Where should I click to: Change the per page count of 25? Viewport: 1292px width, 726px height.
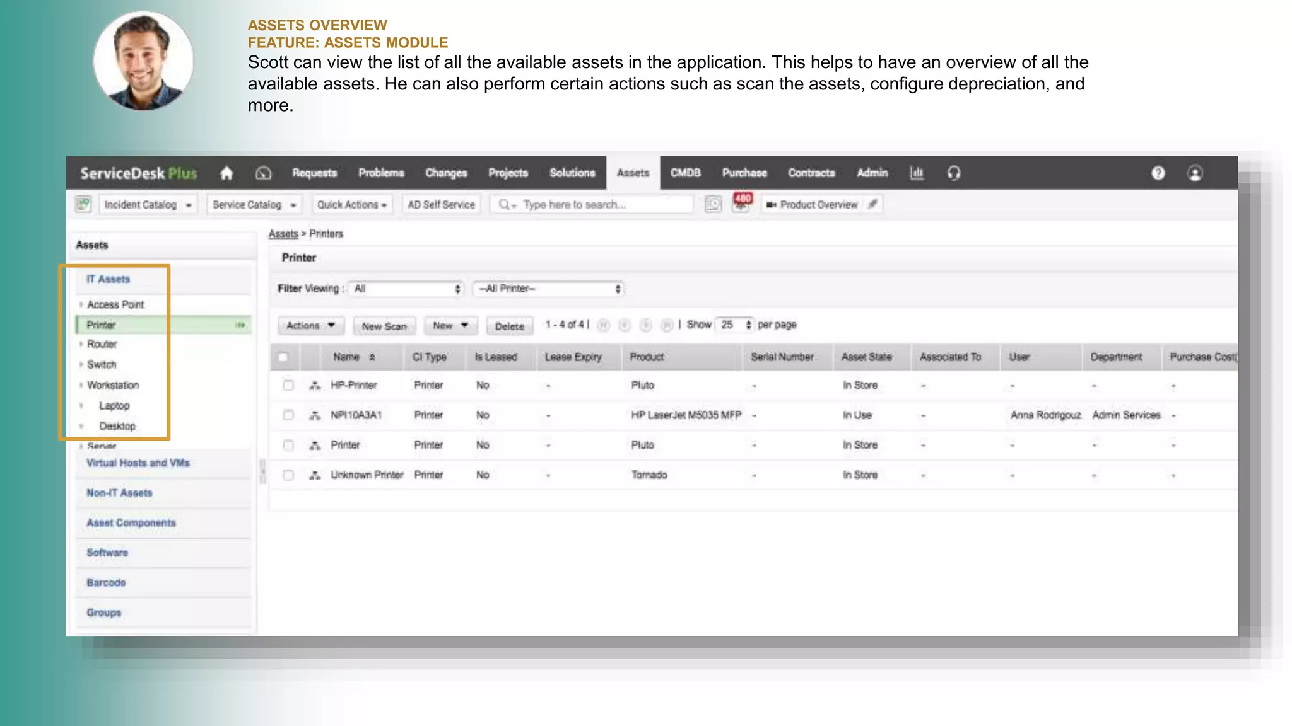pos(735,325)
